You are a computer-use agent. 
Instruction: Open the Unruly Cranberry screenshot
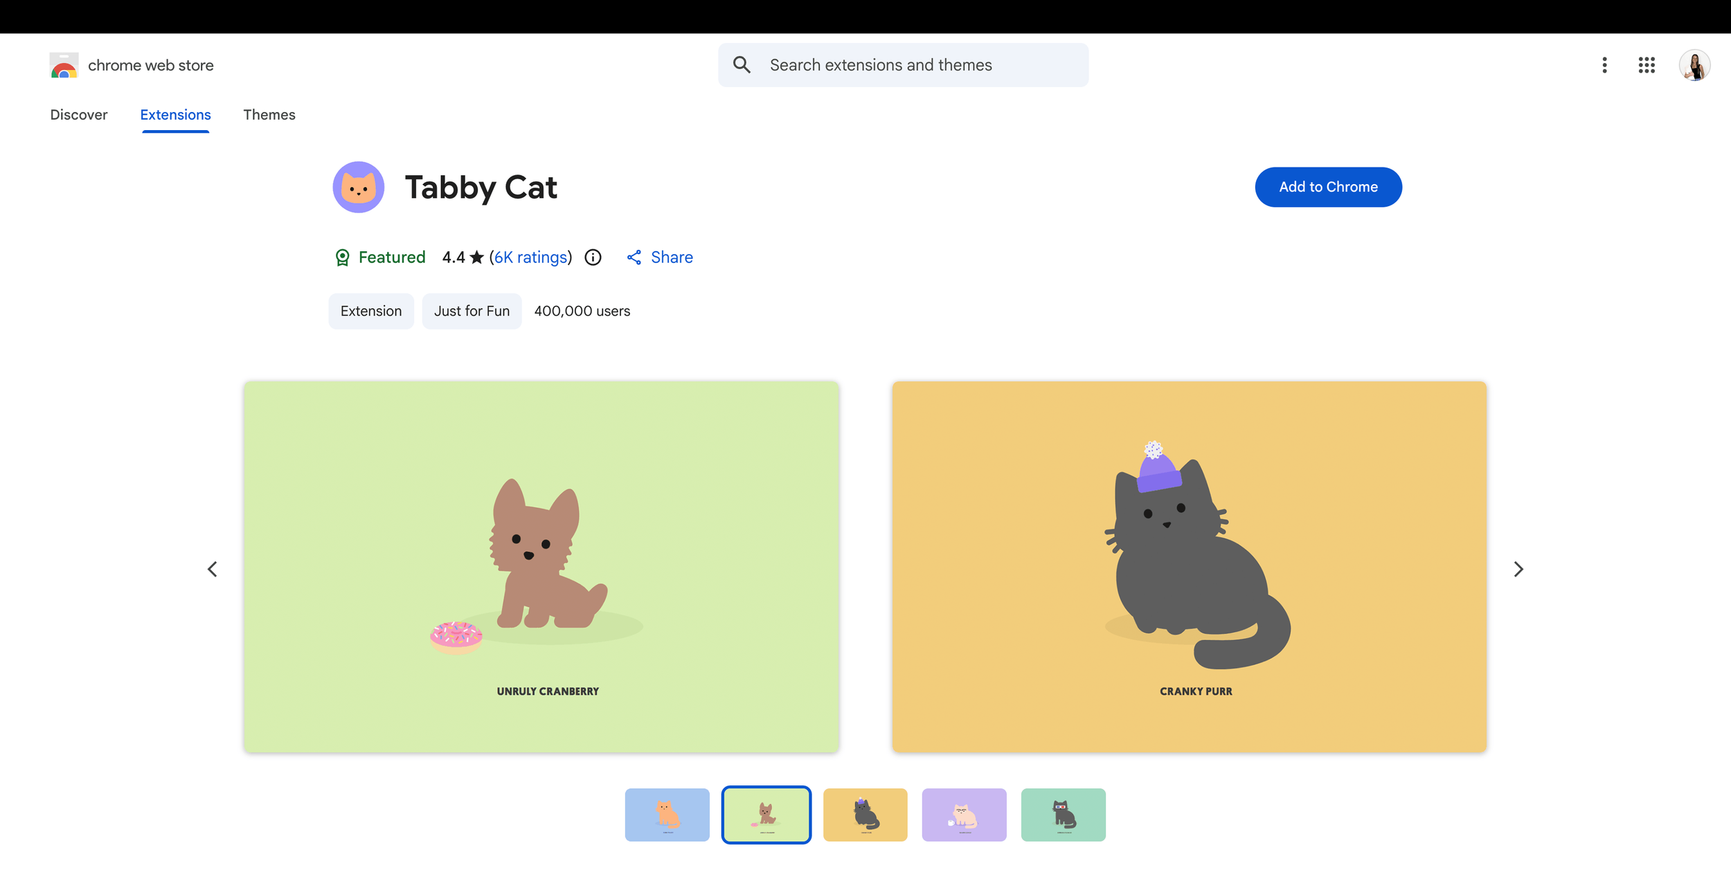(541, 567)
